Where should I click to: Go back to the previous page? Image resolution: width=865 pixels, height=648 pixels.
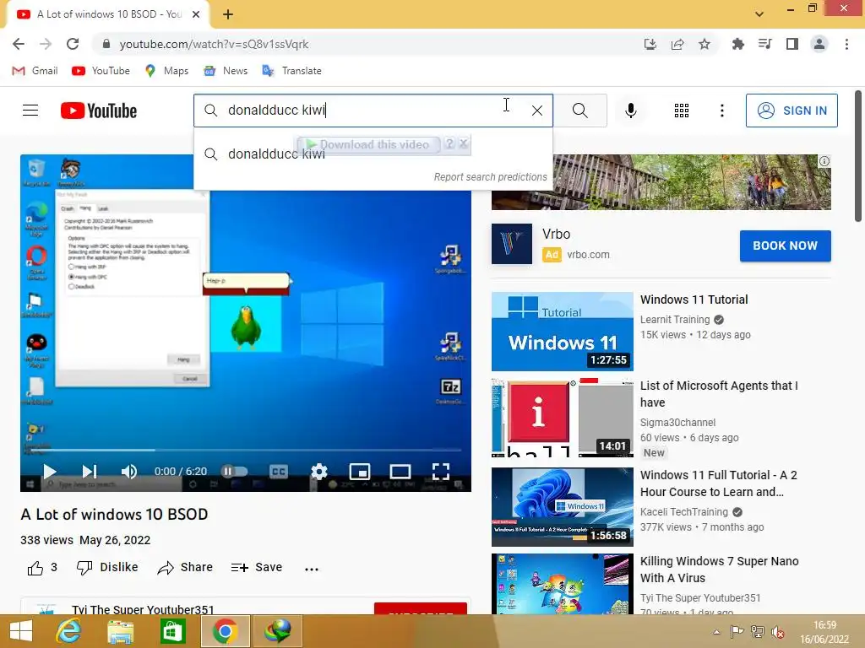pyautogui.click(x=19, y=44)
